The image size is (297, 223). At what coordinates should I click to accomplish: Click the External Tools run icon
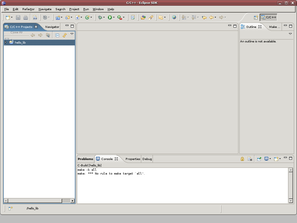point(119,17)
